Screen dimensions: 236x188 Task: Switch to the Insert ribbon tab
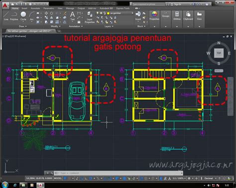point(24,8)
